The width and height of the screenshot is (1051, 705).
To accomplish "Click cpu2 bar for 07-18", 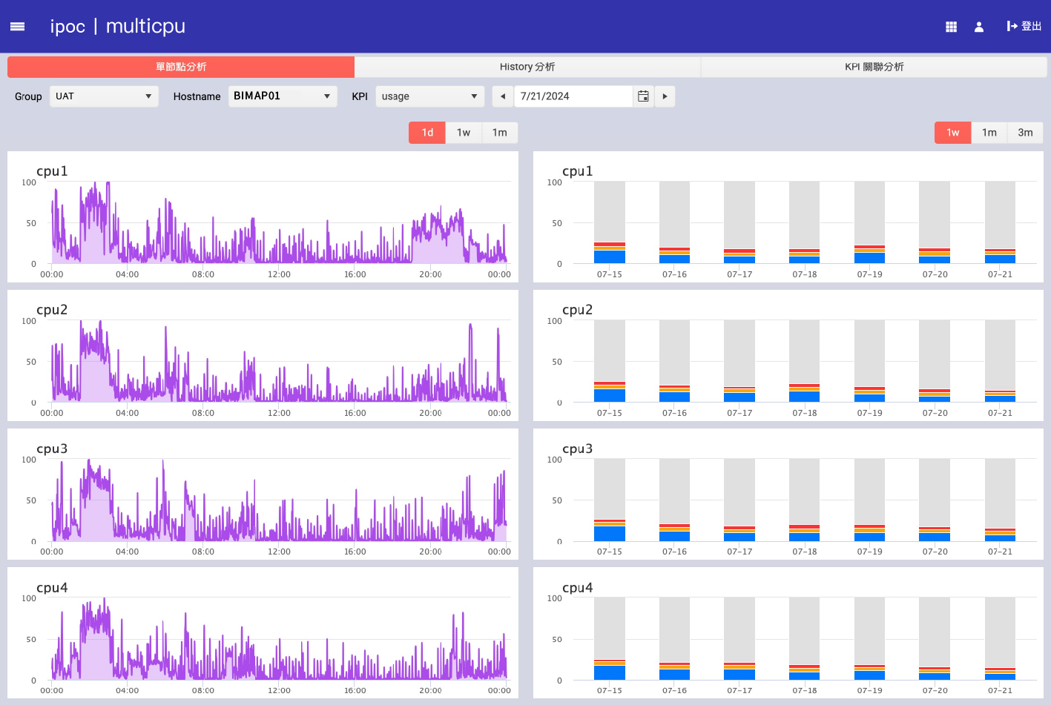I will coord(805,361).
